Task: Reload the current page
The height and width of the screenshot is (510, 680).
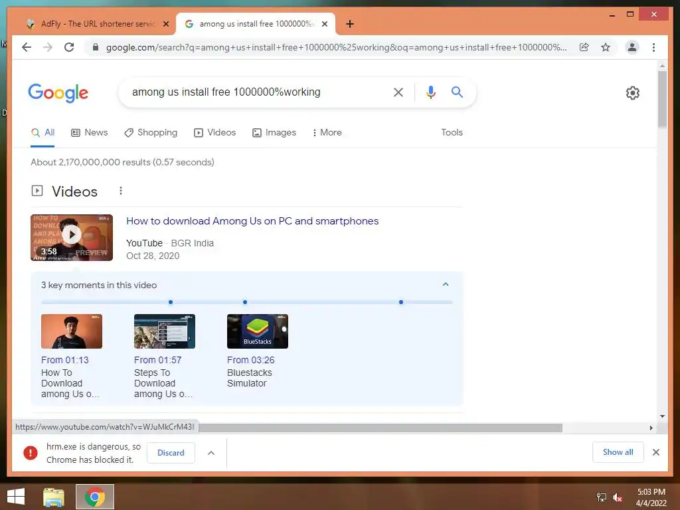Action: click(69, 47)
